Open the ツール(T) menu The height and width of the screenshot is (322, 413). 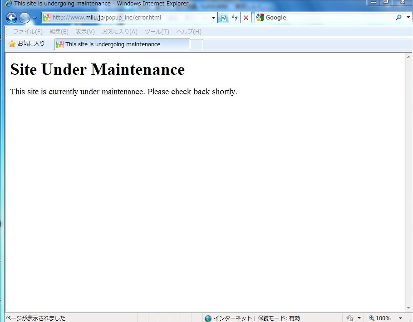[157, 32]
